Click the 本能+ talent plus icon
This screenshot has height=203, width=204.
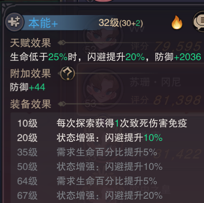pos(14,22)
